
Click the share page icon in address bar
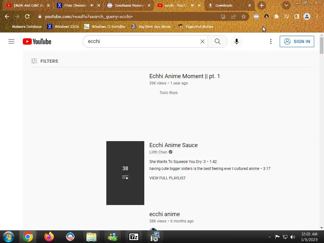pos(234,16)
